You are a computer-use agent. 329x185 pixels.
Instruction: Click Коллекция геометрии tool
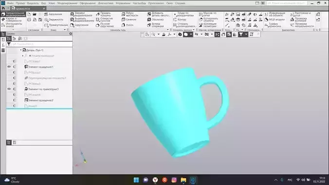pos(208,25)
